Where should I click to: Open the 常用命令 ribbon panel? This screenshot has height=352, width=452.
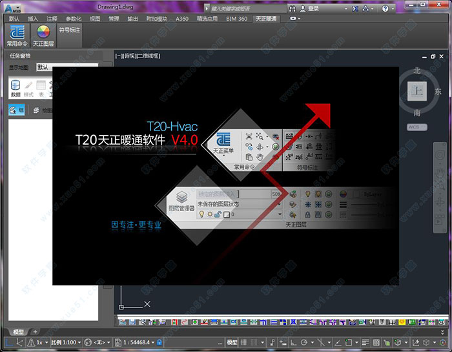click(x=17, y=36)
